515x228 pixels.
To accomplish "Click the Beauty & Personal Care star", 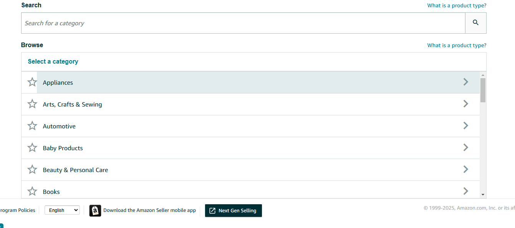I will [32, 170].
